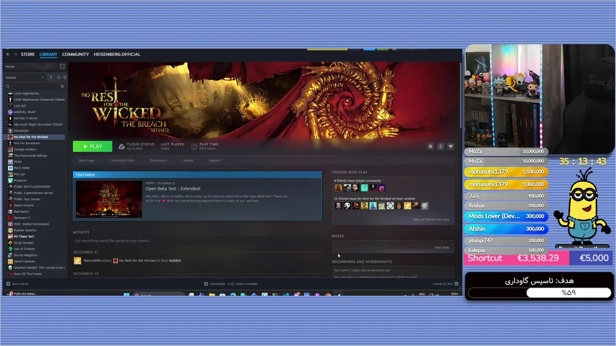This screenshot has width=616, height=346.
Task: Open the Guides tab
Action: [188, 161]
